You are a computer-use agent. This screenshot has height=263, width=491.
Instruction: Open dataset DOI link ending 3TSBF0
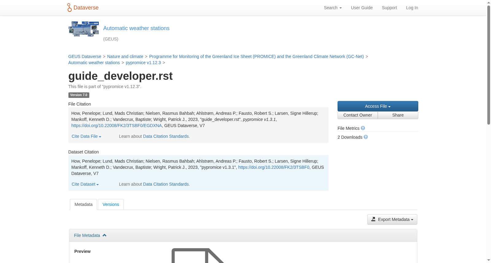274,167
